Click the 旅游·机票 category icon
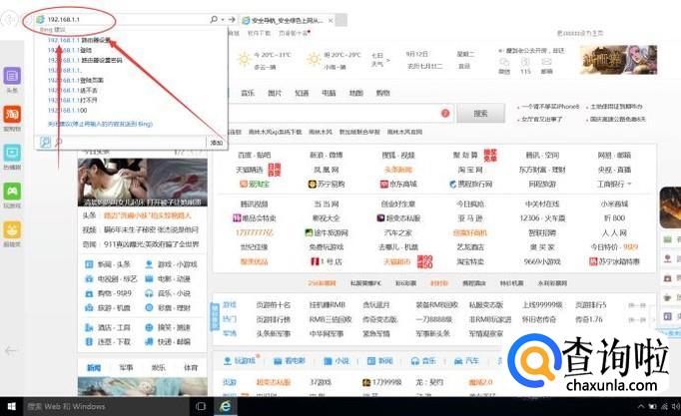Screen dimensions: 681x416 89,308
